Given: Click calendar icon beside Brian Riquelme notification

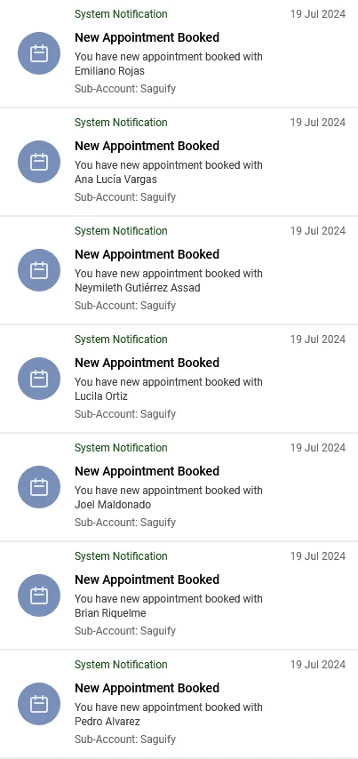Looking at the screenshot, I should [39, 595].
